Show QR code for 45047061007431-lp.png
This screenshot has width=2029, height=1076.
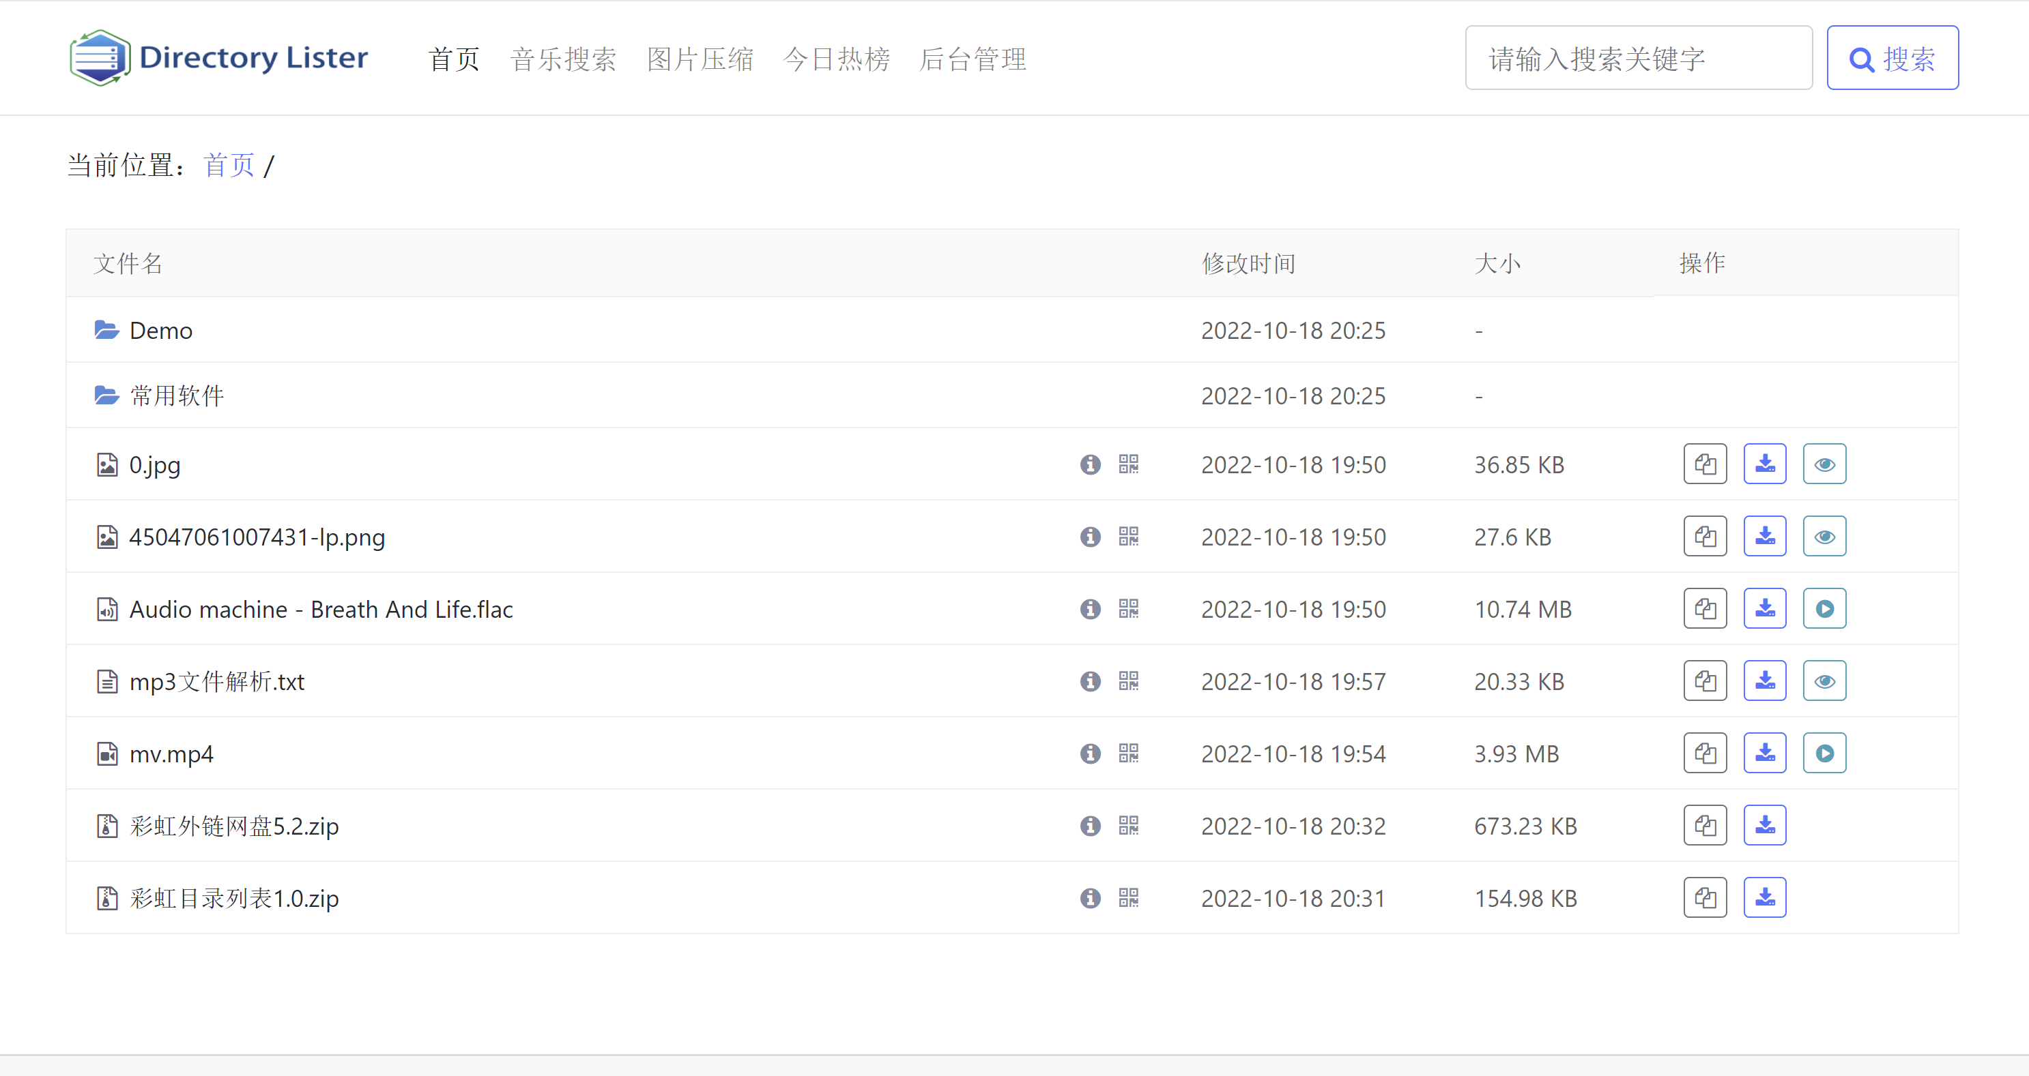[x=1128, y=537]
